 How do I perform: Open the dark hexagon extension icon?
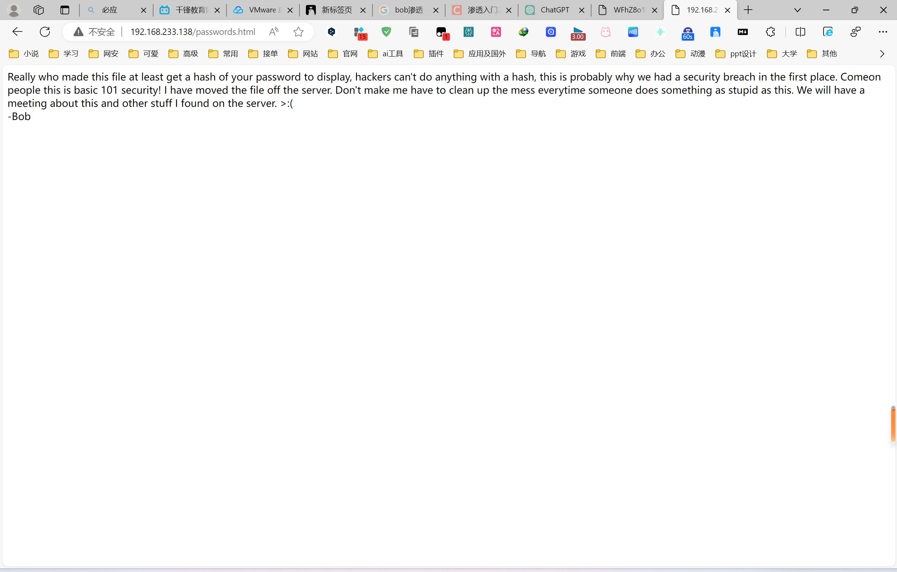tap(331, 32)
